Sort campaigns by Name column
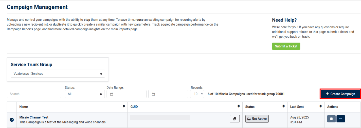Screen dimensions: 361x128 click(124, 106)
